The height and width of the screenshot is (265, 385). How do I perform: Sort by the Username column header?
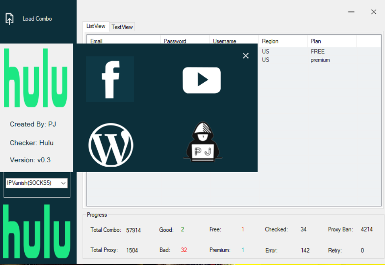(234, 41)
